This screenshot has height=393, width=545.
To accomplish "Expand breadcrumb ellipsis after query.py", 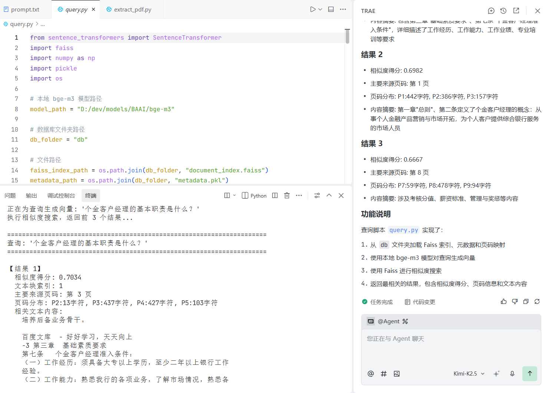I will pyautogui.click(x=43, y=24).
